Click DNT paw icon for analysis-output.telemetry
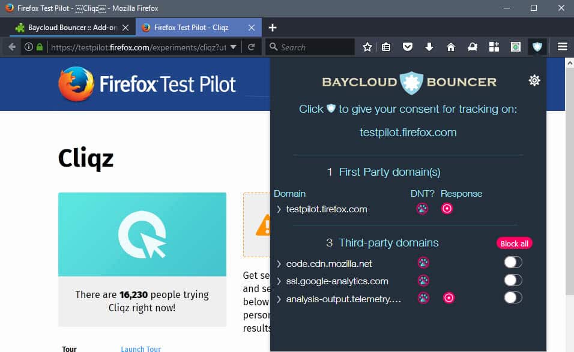 click(423, 298)
